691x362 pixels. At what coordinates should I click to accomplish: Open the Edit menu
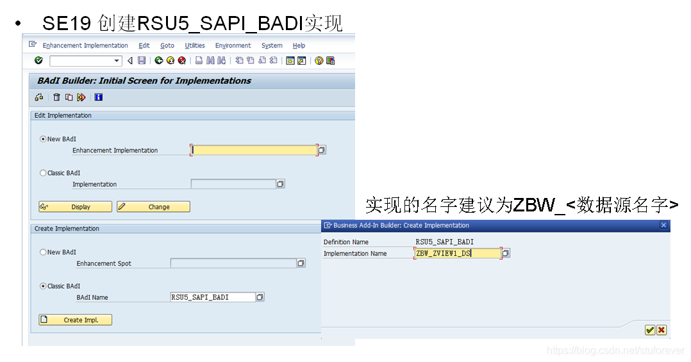[144, 45]
